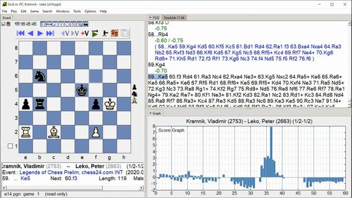Click the exit variation left V icon
The image size is (352, 198).
[x=65, y=34]
